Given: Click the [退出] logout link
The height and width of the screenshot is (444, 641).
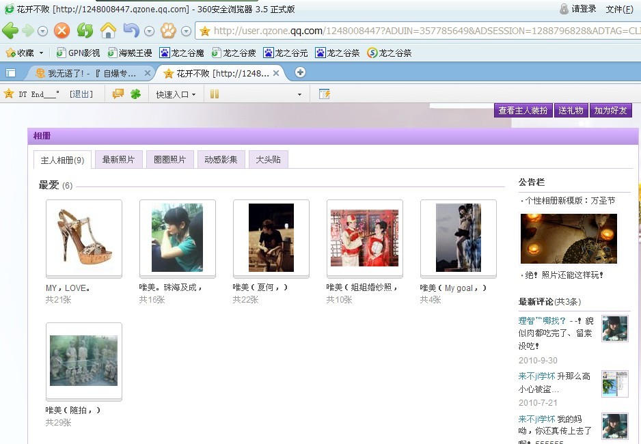Looking at the screenshot, I should [81, 94].
